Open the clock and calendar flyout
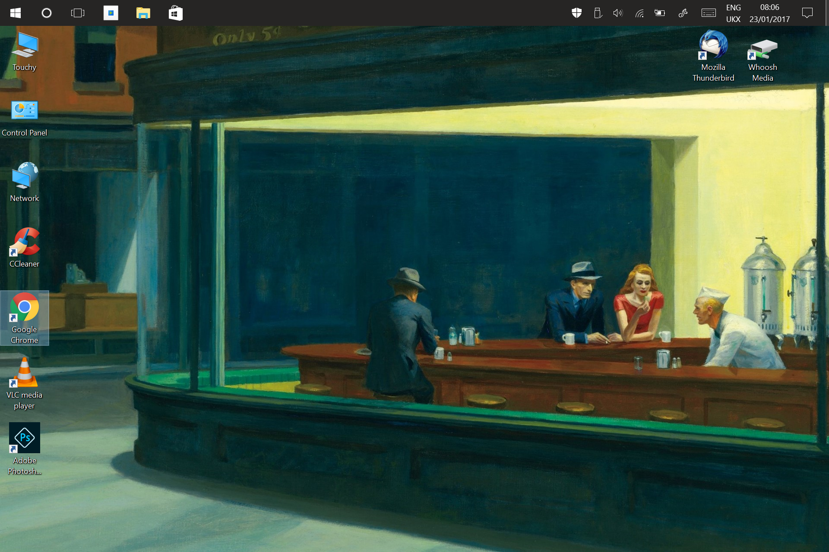The height and width of the screenshot is (552, 829). point(769,13)
